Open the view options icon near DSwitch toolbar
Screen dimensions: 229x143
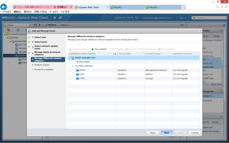[x=183, y=25]
